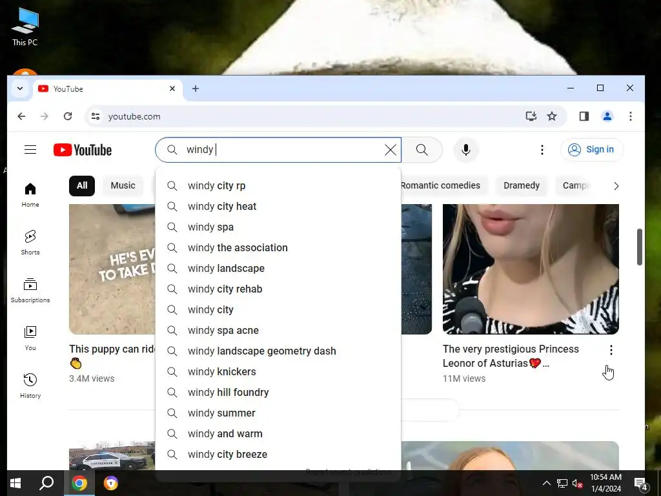Choose suggestion "windy the association"
This screenshot has width=661, height=496.
(x=278, y=248)
